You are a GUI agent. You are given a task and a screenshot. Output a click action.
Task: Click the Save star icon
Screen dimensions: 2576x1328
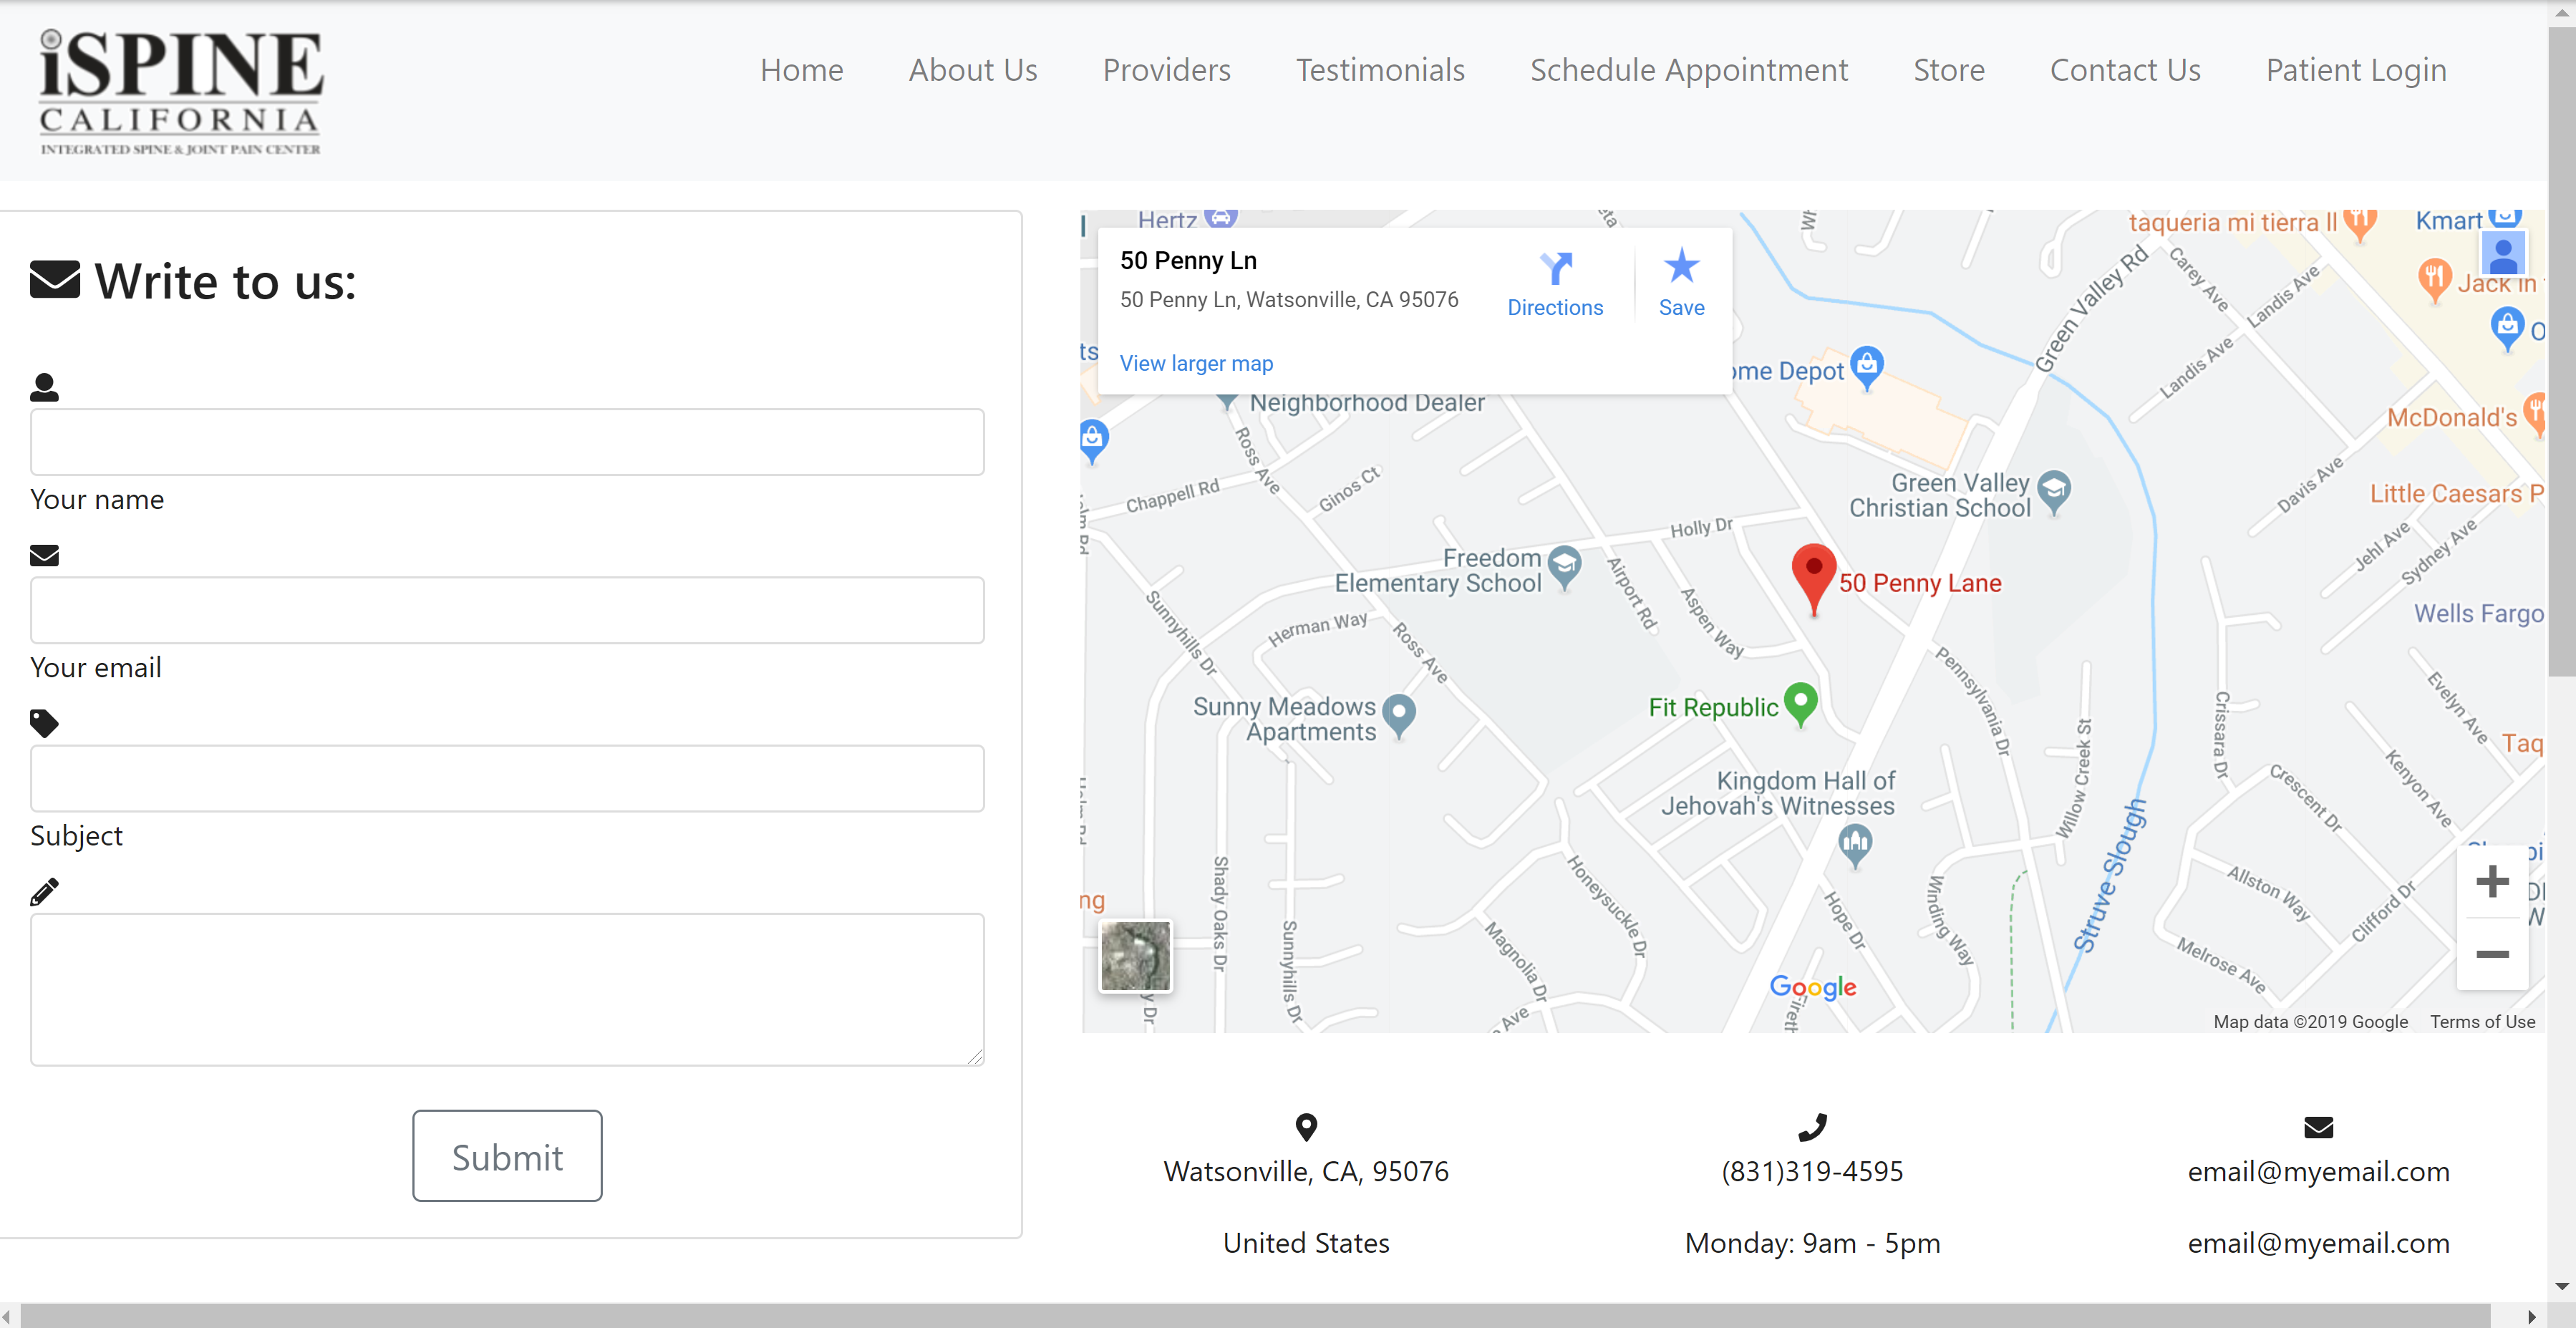pyautogui.click(x=1681, y=267)
